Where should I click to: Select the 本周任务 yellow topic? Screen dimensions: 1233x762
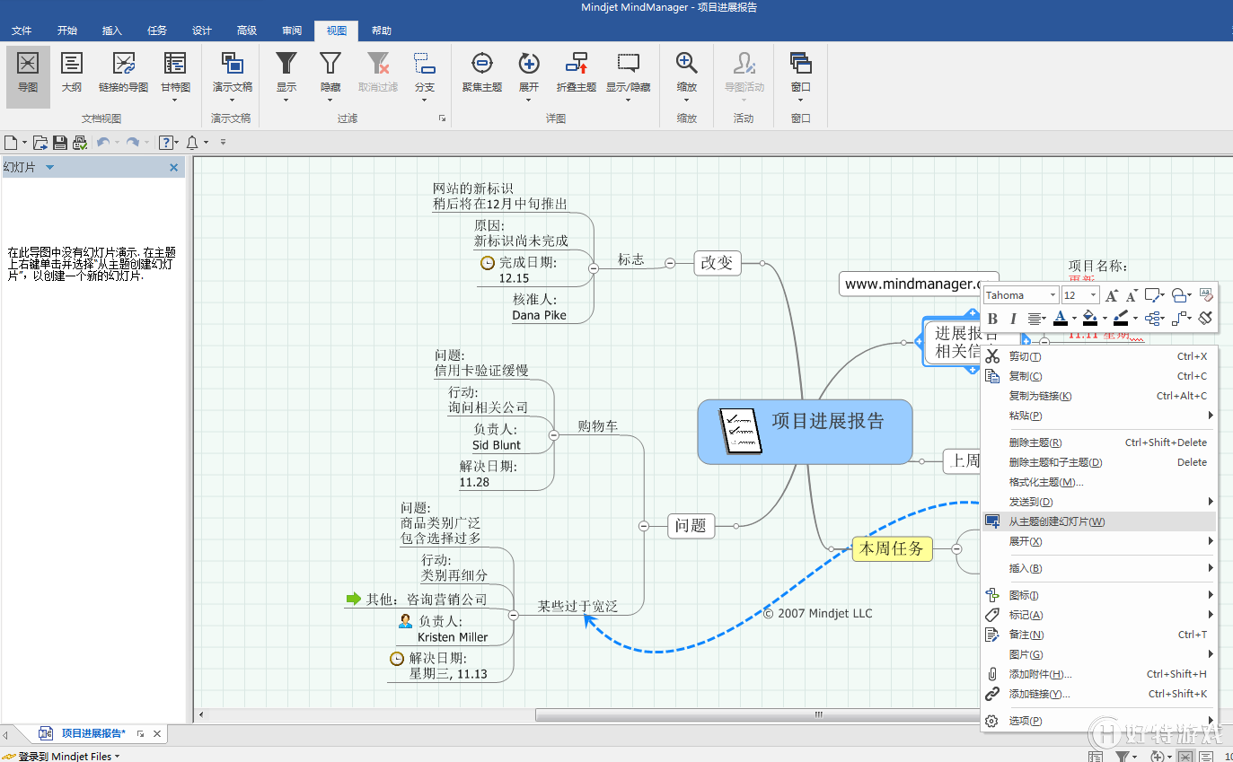[892, 548]
